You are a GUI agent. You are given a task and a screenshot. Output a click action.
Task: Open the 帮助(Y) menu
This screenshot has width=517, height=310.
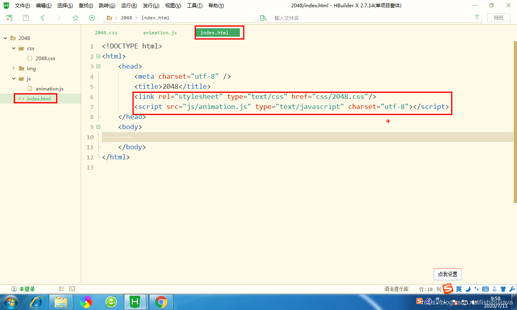coord(216,6)
